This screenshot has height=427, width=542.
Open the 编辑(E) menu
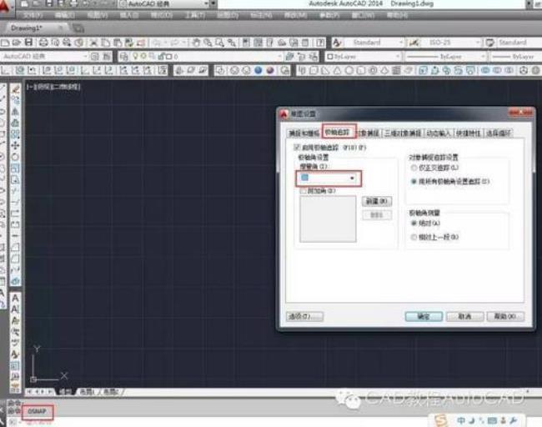click(x=65, y=15)
